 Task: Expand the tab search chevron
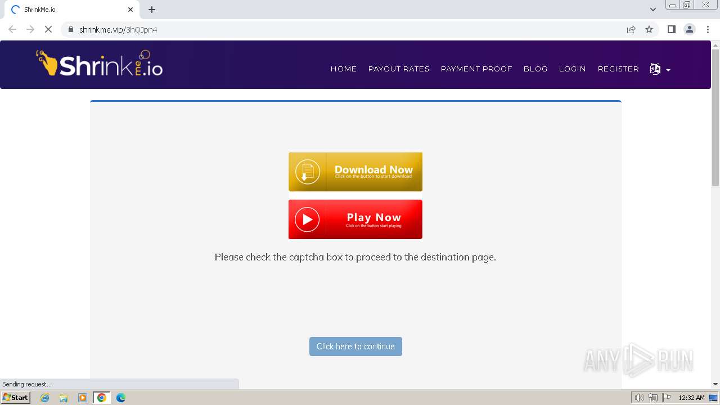[x=653, y=10]
